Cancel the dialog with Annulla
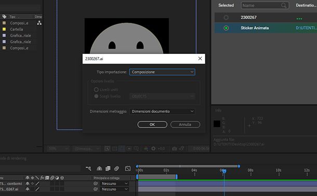Image resolution: width=317 pixels, height=196 pixels. point(185,124)
